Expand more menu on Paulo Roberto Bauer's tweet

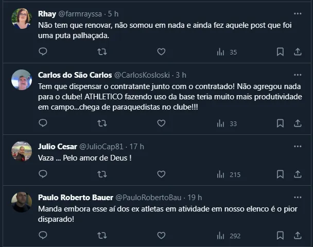coord(298,197)
